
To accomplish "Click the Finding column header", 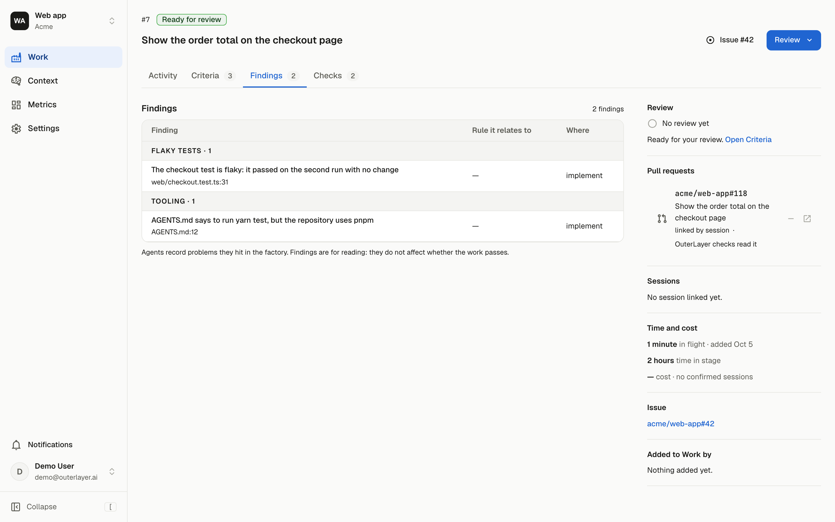I will coord(164,130).
